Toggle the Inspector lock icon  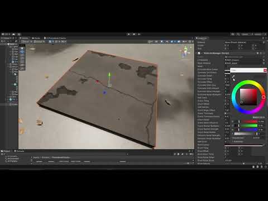pyautogui.click(x=263, y=38)
